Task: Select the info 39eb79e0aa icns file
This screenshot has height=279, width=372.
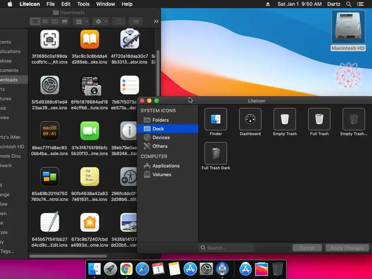Action: point(128,131)
